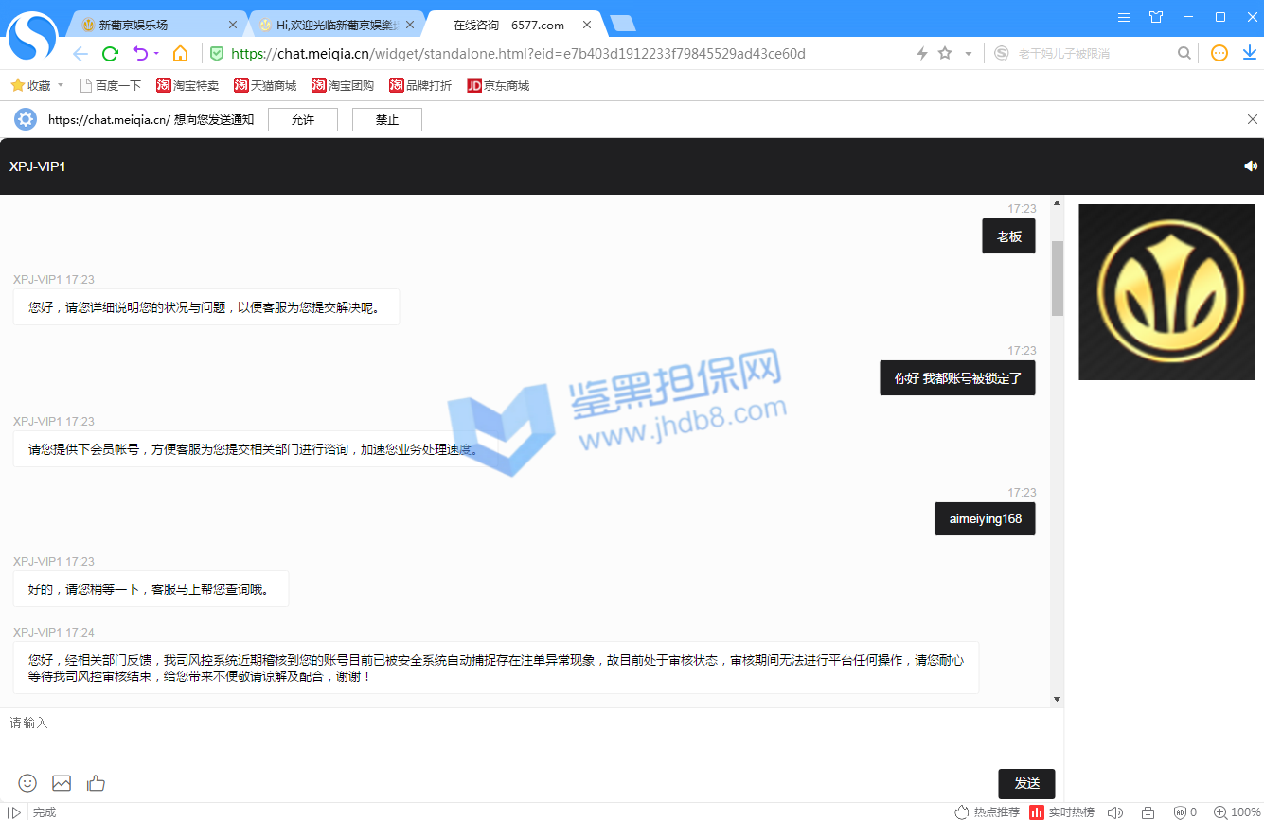
Task: Click the browser refresh icon
Action: pos(110,54)
